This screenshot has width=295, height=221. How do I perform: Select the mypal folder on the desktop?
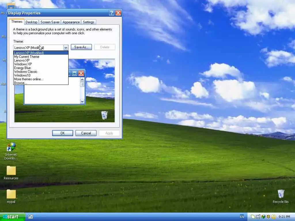[11, 197]
